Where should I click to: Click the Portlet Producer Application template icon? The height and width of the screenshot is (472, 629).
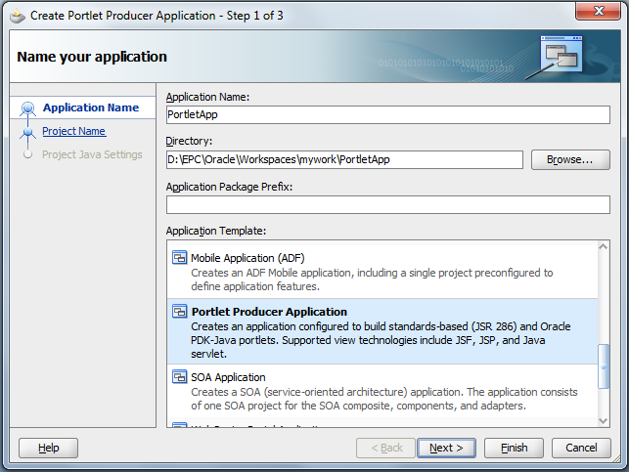pos(179,311)
